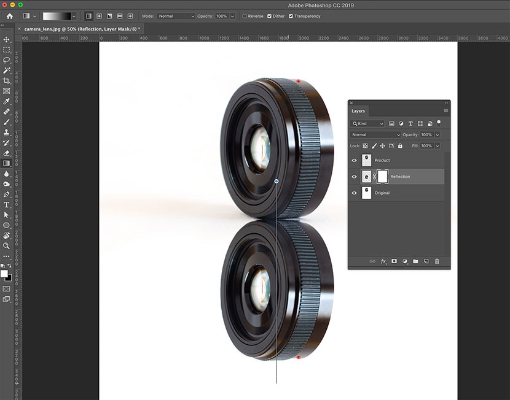Select the Reflection layer mask thumbnail
The image size is (510, 400).
[x=382, y=177]
